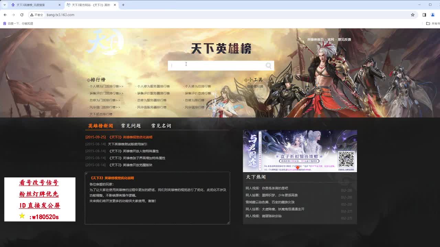Bookmark this page with the star icon
The image size is (440, 247).
click(412, 15)
